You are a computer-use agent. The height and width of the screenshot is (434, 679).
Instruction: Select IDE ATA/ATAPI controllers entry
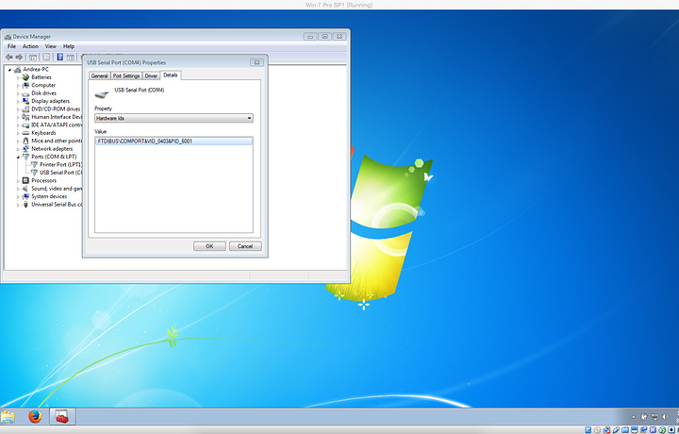(x=57, y=125)
